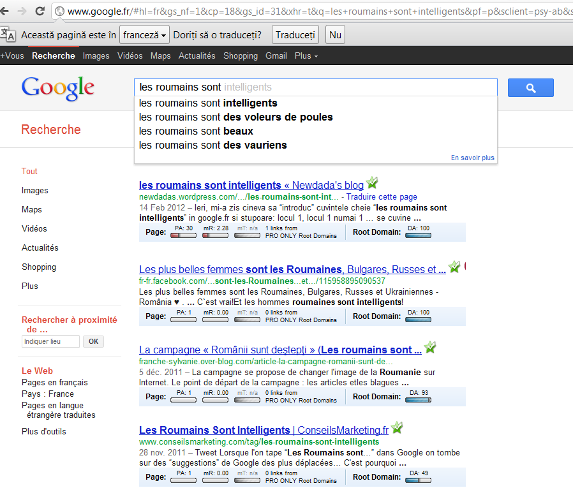Screen dimensions: 573x495
Task: Open Gmail from the top navigation bar
Action: click(276, 56)
